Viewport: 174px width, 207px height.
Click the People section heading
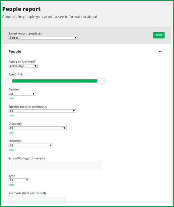(x=15, y=52)
